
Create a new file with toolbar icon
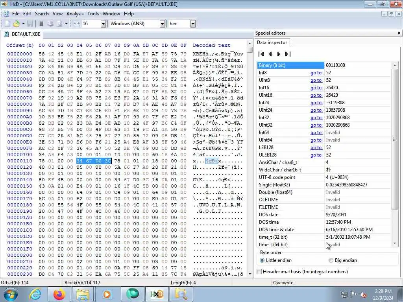[x=7, y=24]
